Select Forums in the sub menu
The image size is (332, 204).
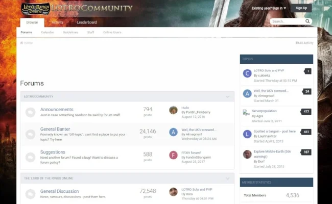(26, 32)
